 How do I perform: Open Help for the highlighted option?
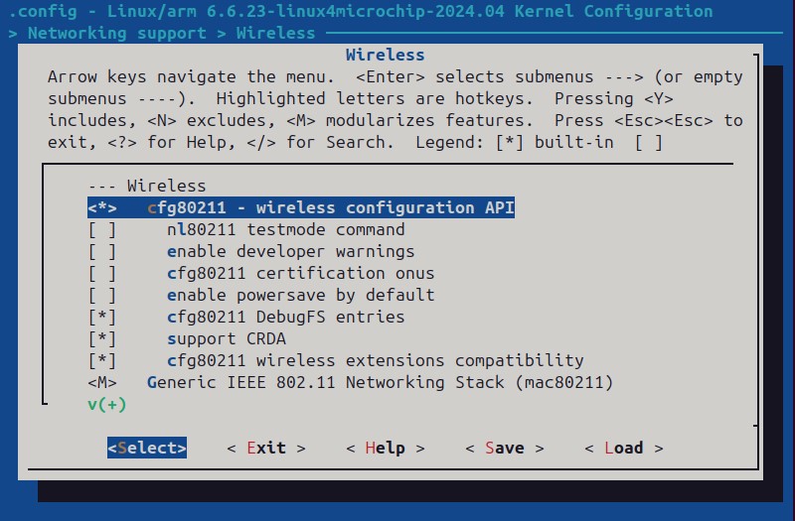(x=385, y=448)
